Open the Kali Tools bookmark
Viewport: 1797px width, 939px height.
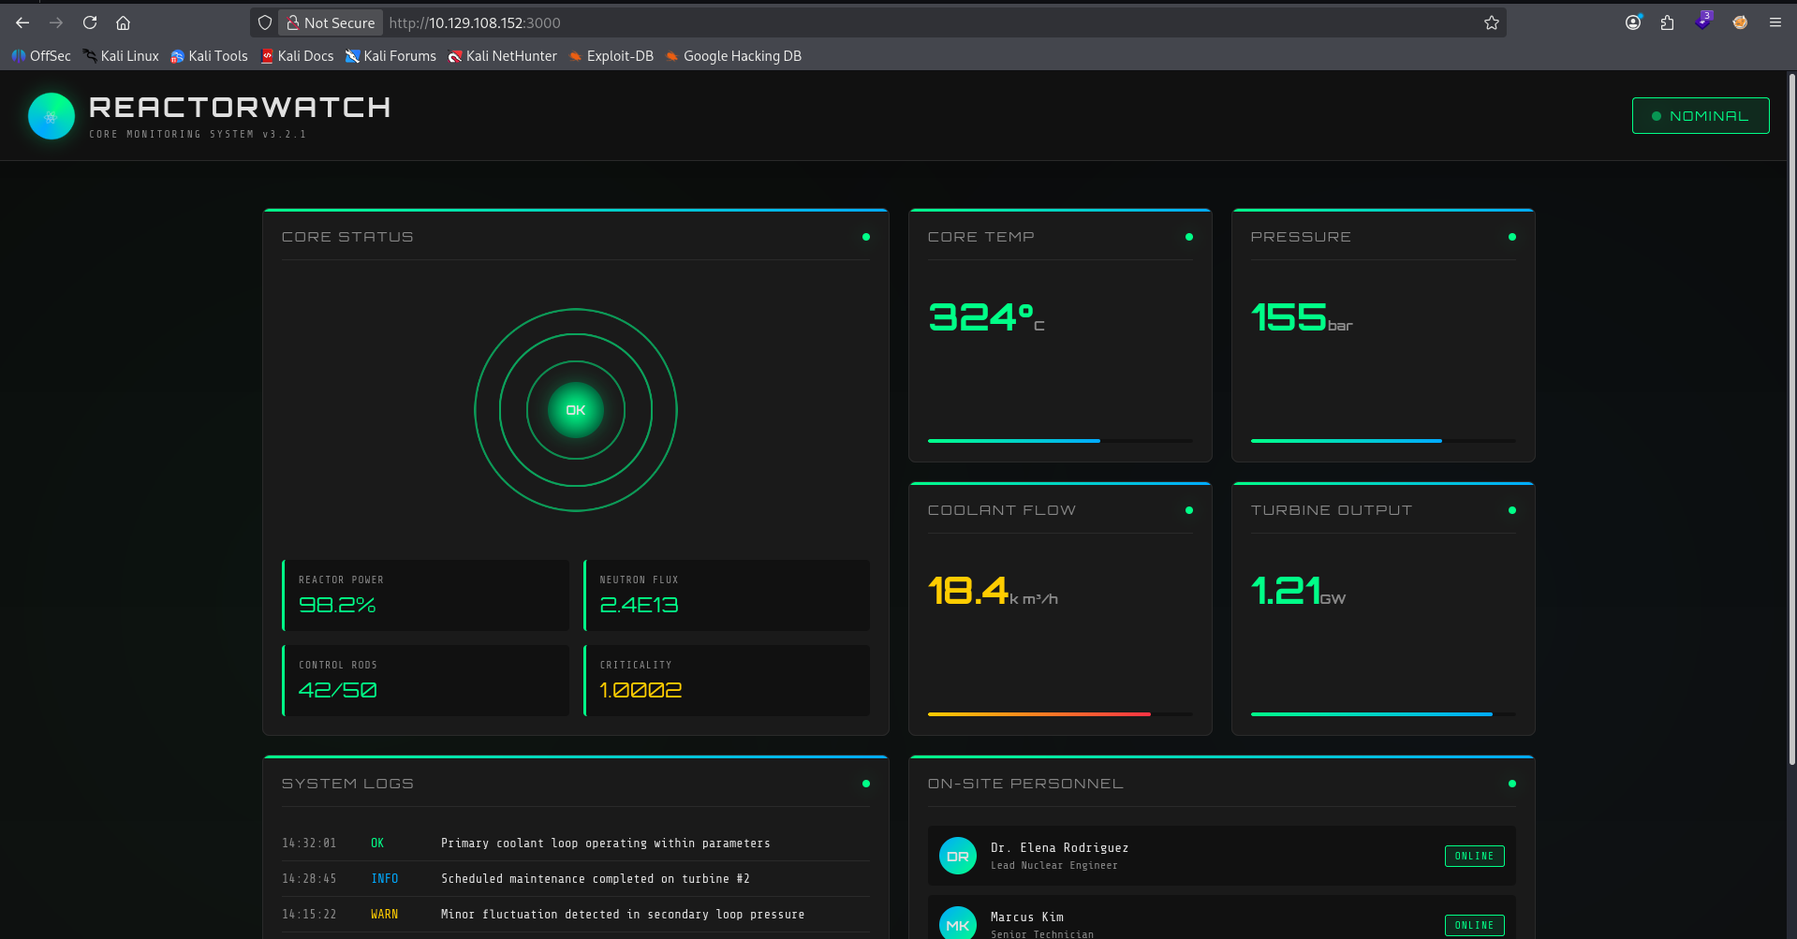(209, 56)
